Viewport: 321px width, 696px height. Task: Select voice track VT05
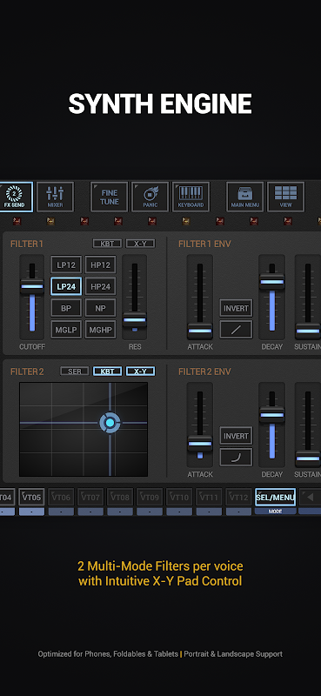[31, 497]
